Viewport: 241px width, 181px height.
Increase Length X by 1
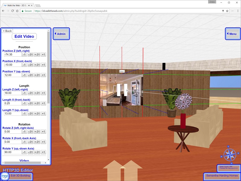coord(43,103)
